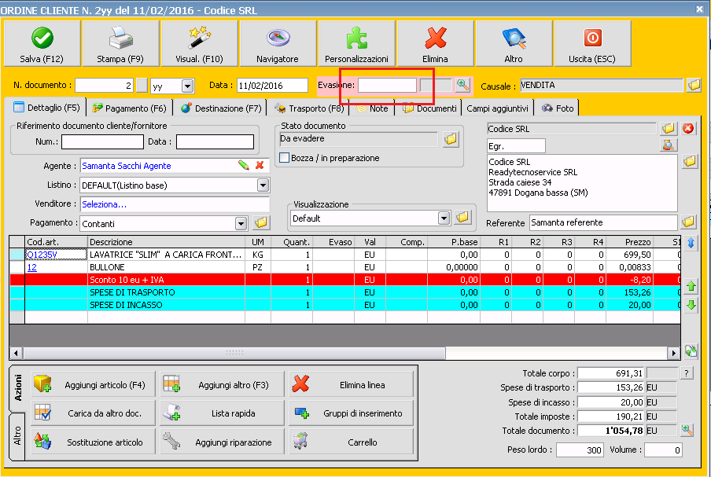Expand the Listino dropdown
Viewport: 711px width, 477px height.
(x=263, y=185)
